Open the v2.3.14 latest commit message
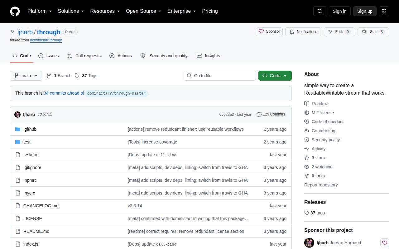 tap(45, 115)
